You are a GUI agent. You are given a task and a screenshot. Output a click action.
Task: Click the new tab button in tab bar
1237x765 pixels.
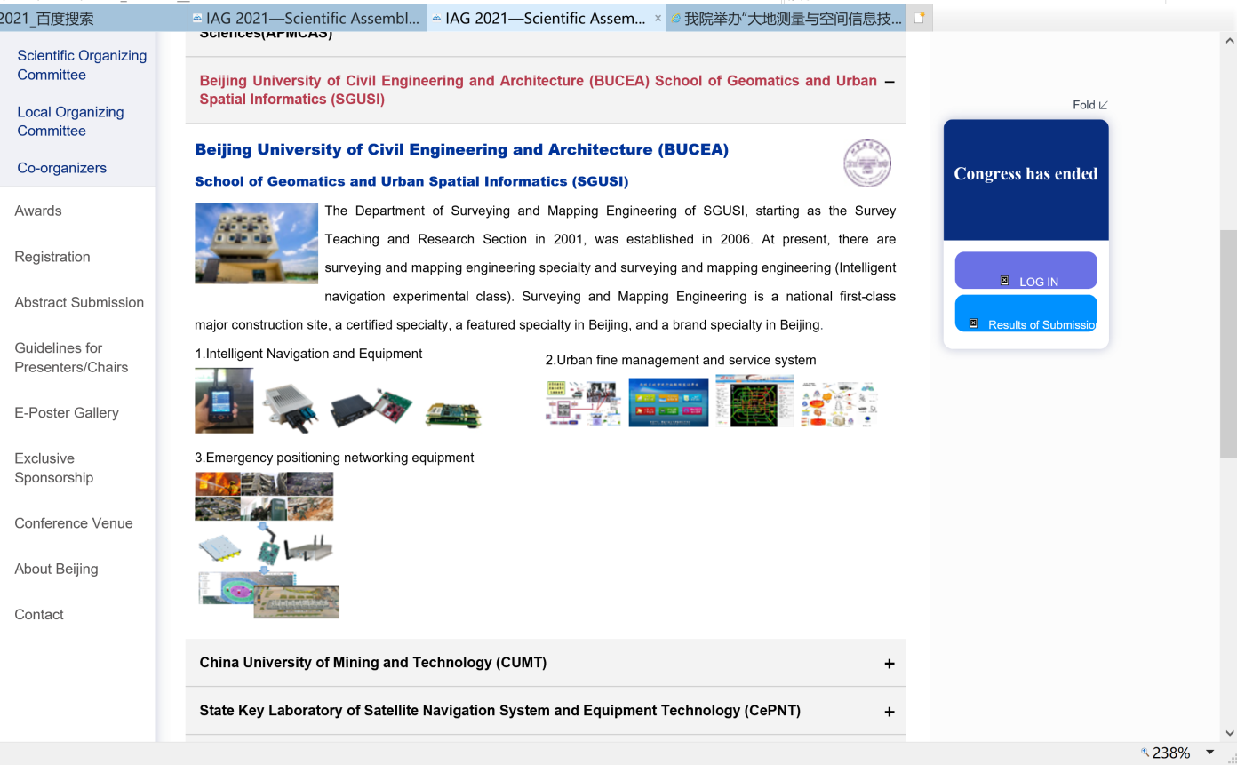(x=919, y=18)
